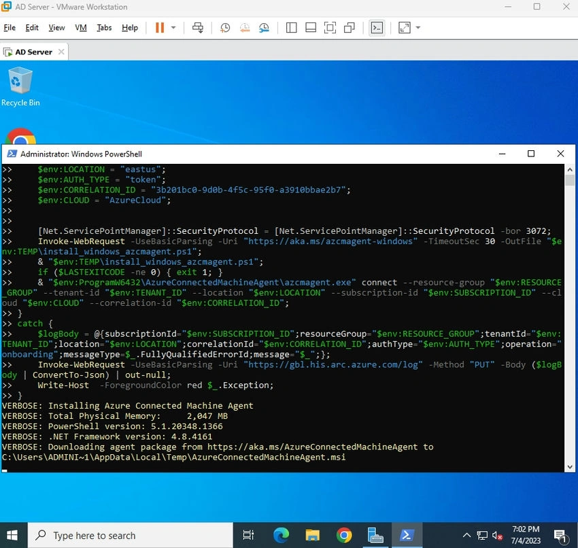The height and width of the screenshot is (548, 578).
Task: Open the Edit menu
Action: [x=32, y=28]
